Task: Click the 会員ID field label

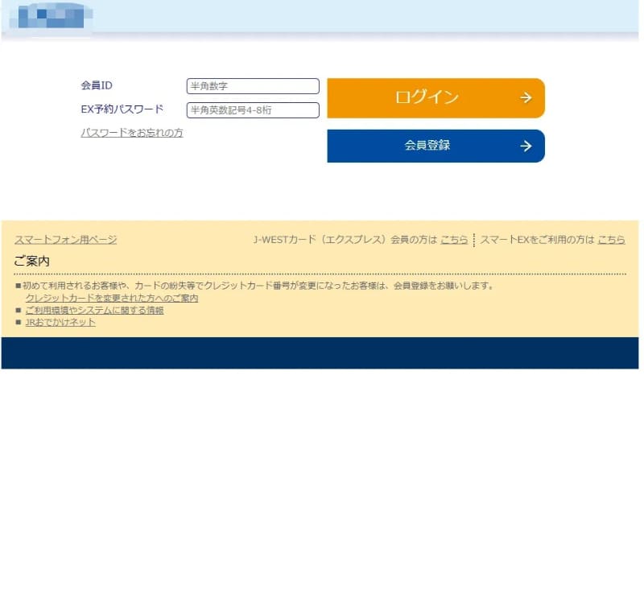Action: coord(96,85)
